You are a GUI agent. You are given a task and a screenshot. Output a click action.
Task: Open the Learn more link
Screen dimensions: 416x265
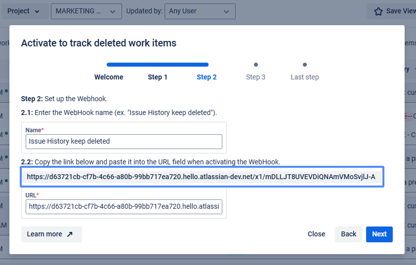click(44, 234)
